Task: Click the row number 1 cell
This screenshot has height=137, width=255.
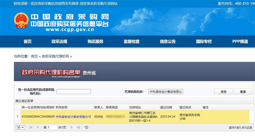Action: [x=17, y=117]
